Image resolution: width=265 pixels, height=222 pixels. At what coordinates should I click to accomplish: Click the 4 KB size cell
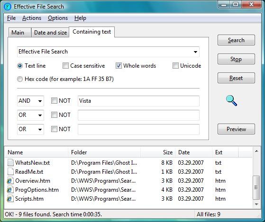167,190
